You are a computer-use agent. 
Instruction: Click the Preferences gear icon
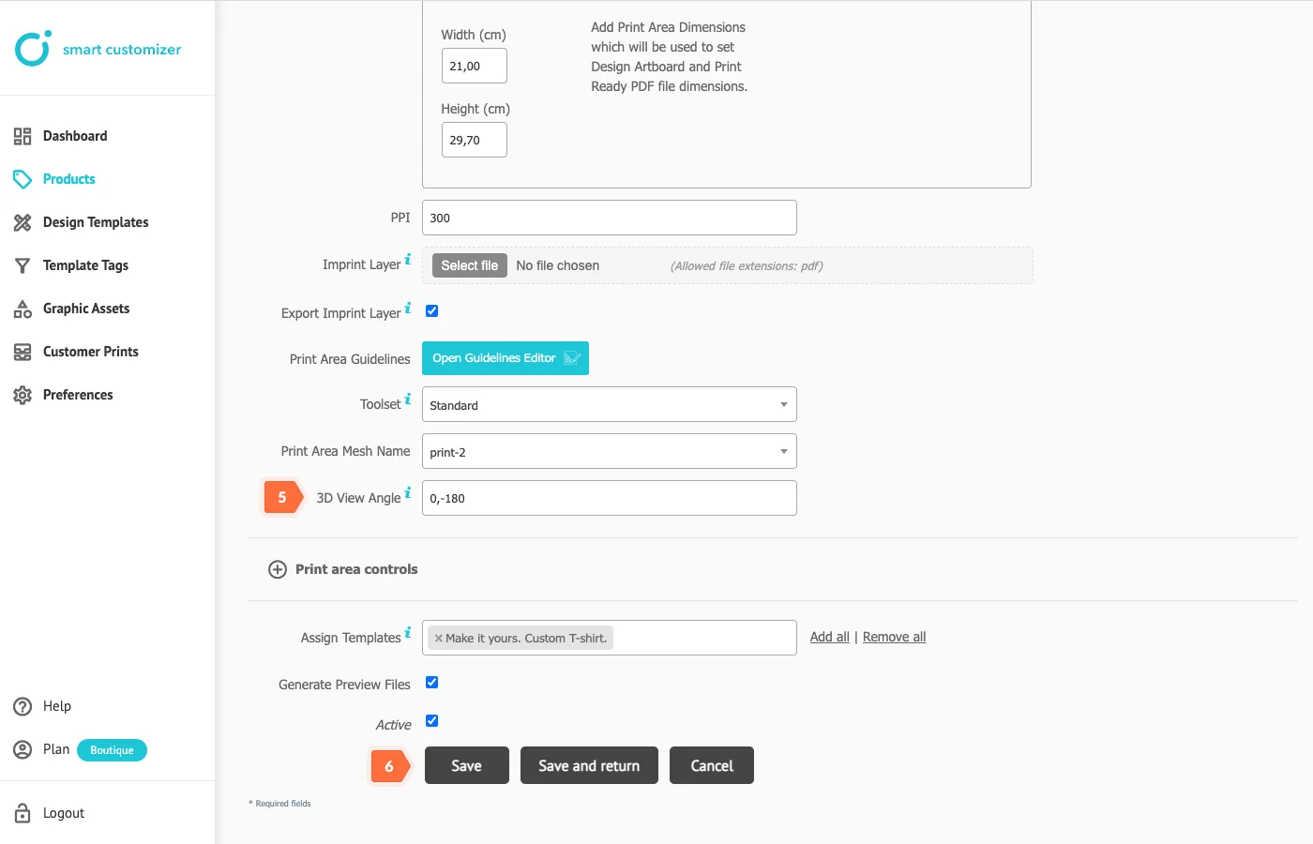(23, 395)
